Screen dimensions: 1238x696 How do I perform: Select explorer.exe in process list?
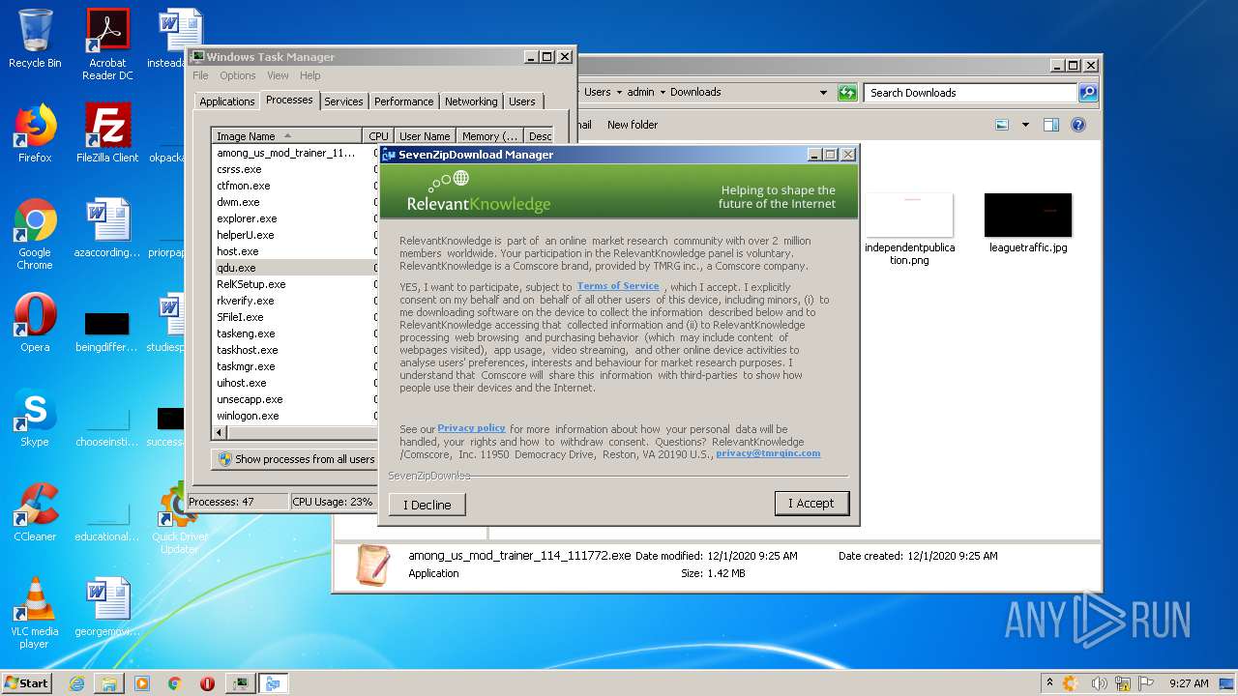click(247, 218)
